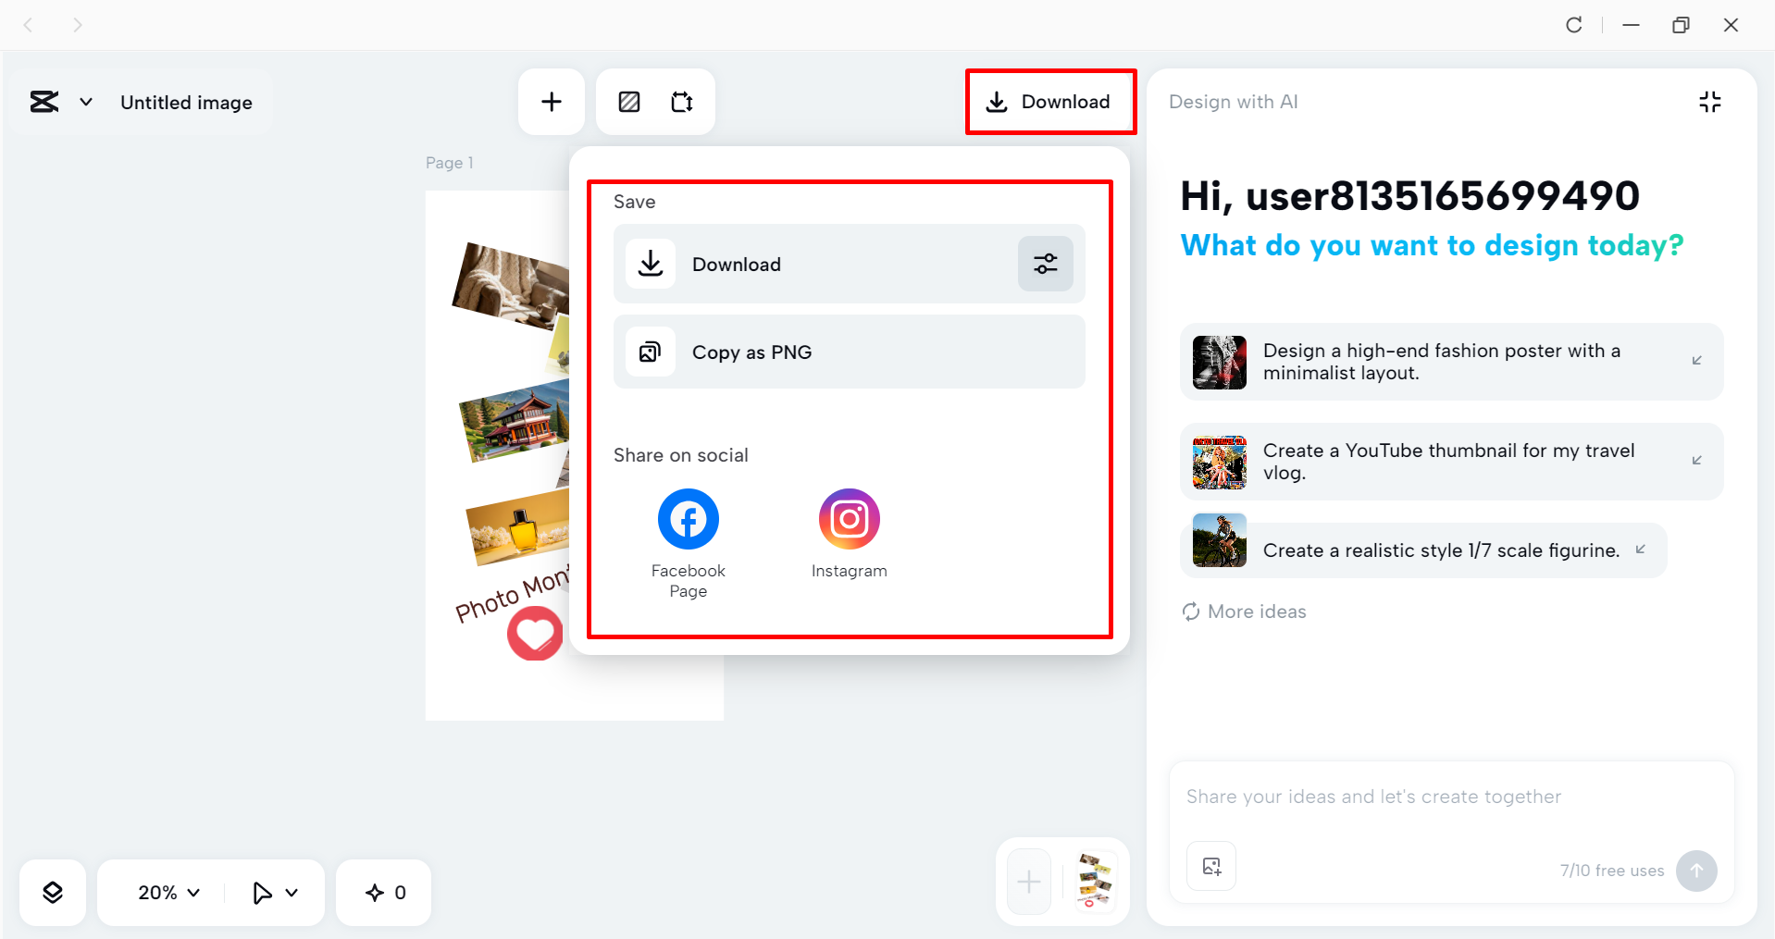The width and height of the screenshot is (1775, 939).
Task: Choose Download in the Save panel
Action: tap(850, 264)
